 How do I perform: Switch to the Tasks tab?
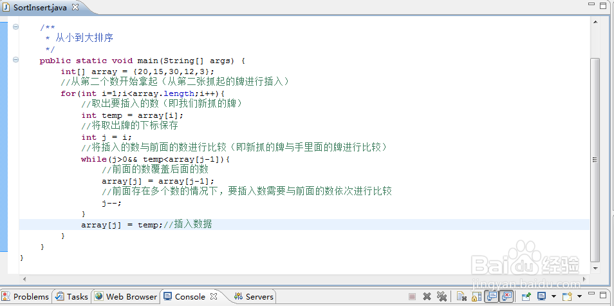(71, 296)
